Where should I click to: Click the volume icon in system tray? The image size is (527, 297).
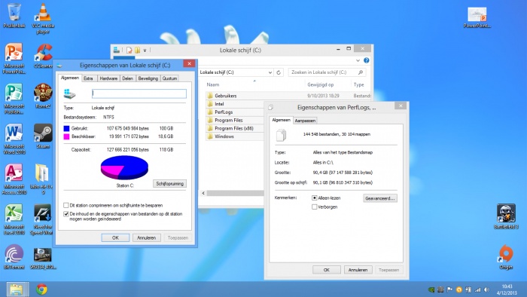(486, 289)
